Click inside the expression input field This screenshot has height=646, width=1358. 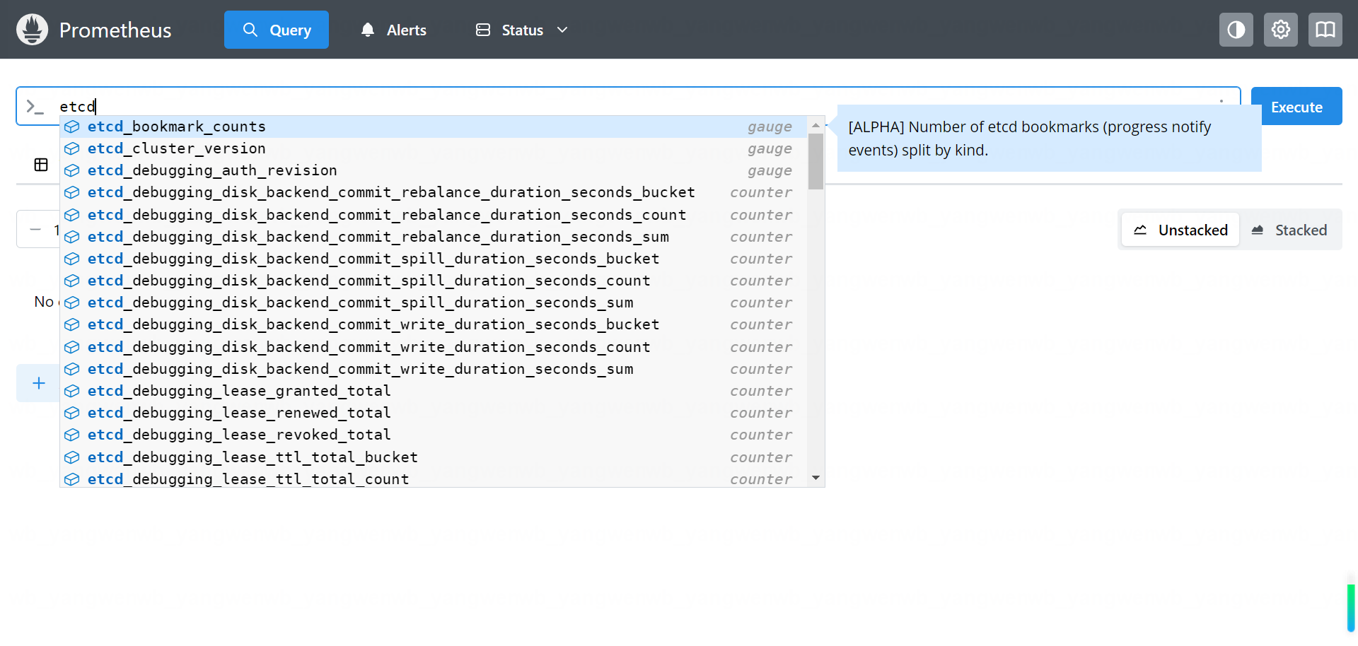click(637, 107)
